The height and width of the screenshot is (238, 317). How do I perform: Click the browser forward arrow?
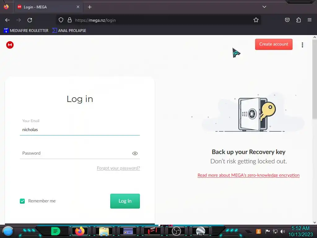click(19, 20)
